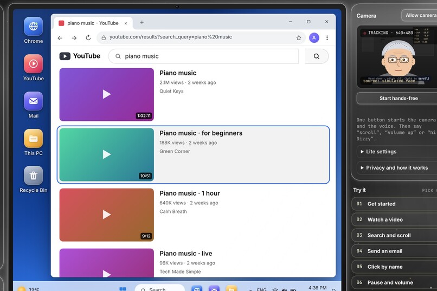
Task: Select 06 Pause and volume
Action: point(394,282)
